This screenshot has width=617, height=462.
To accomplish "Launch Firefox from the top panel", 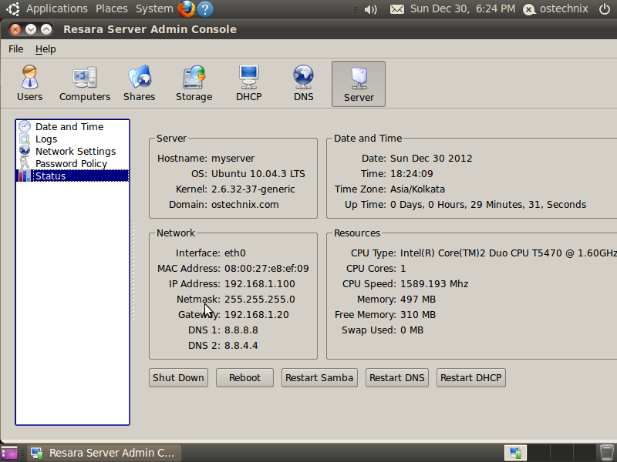I will (x=186, y=9).
